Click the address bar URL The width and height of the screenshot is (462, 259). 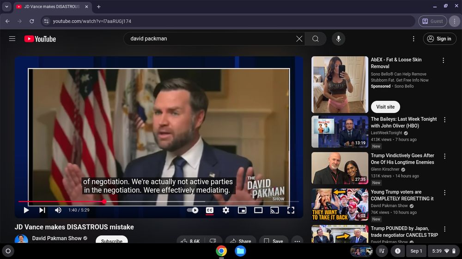[92, 21]
